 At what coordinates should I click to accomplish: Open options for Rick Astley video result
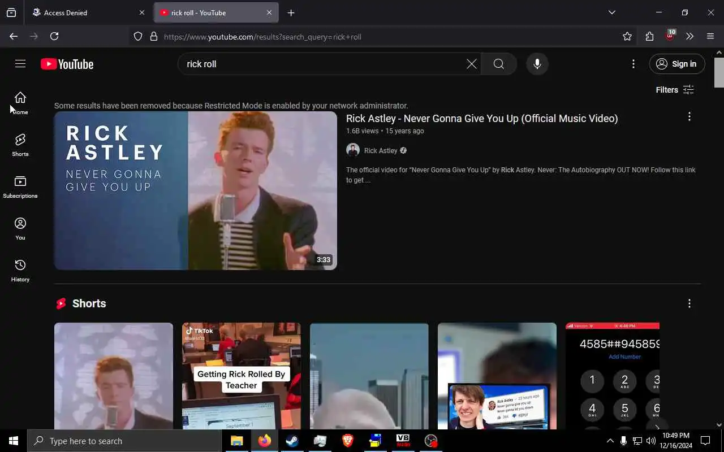point(689,116)
